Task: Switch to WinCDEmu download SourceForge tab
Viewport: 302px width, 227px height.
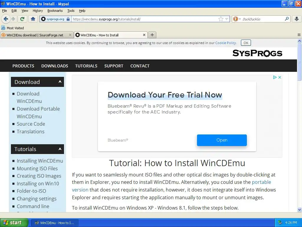Action: click(x=35, y=35)
